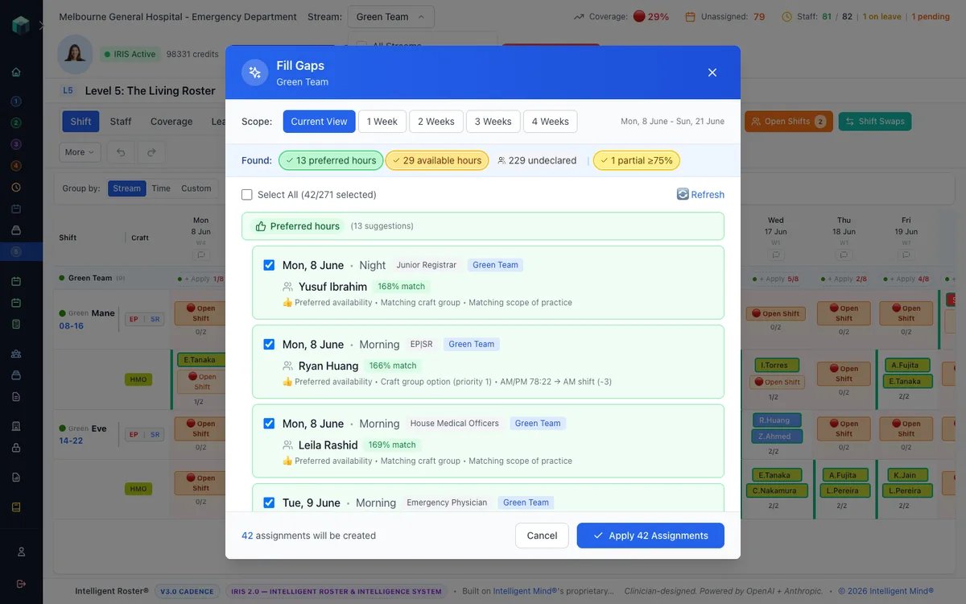Uncheck the Ryan Huang Morning suggestion
Screen dimensions: 966x604
[x=269, y=344]
